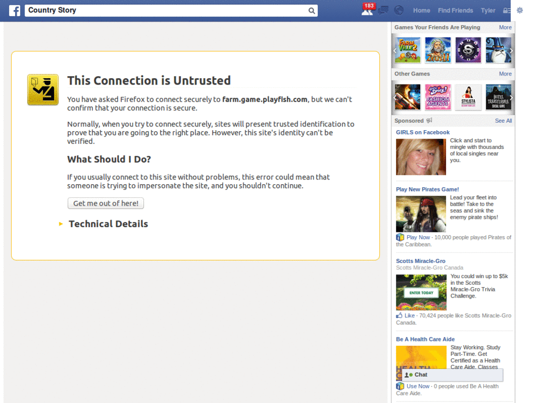The width and height of the screenshot is (538, 403).
Task: Click More next to Games Your Friends Are Playing
Action: 505,27
